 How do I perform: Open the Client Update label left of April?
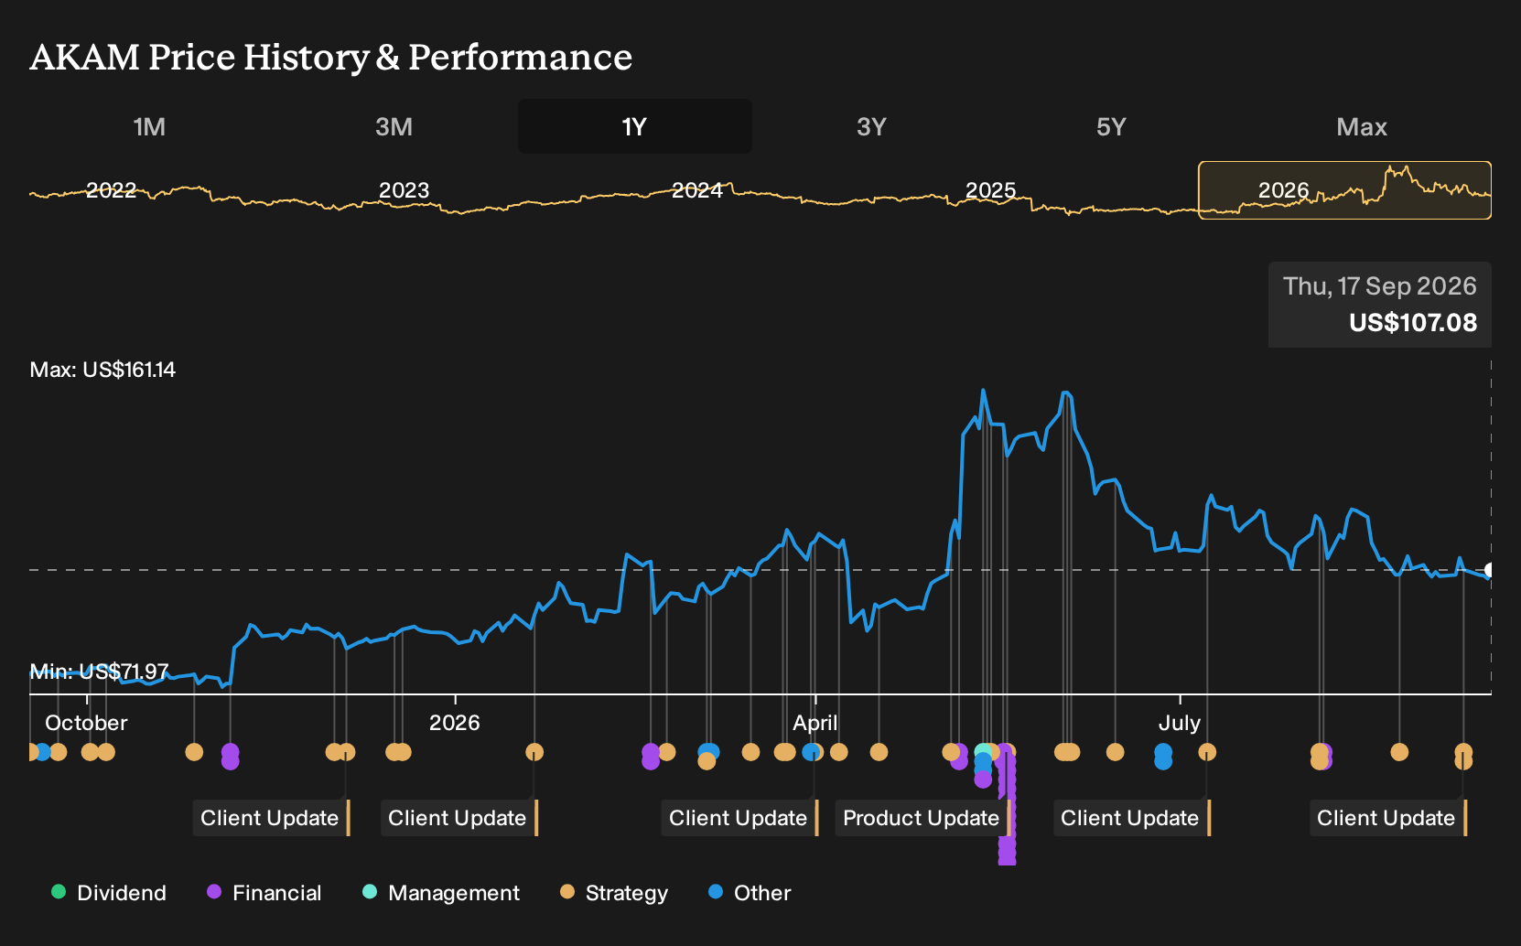[x=739, y=818]
